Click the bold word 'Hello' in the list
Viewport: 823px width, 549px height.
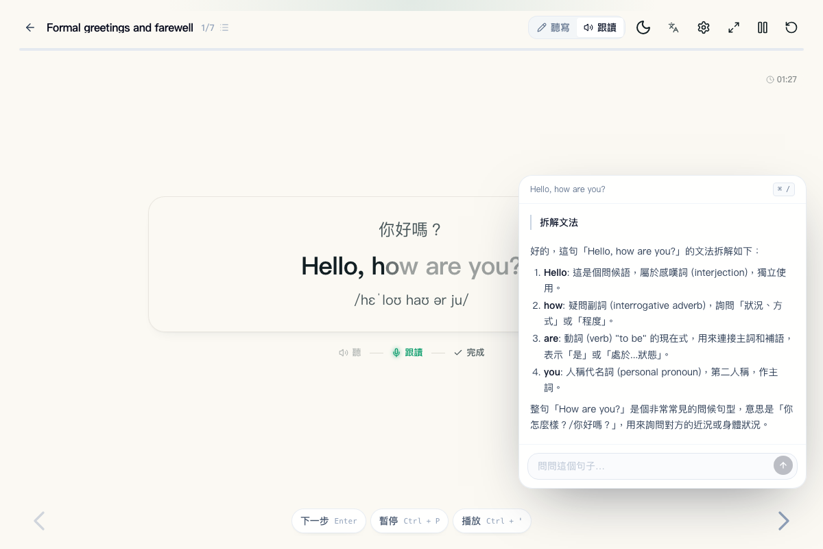pyautogui.click(x=556, y=272)
